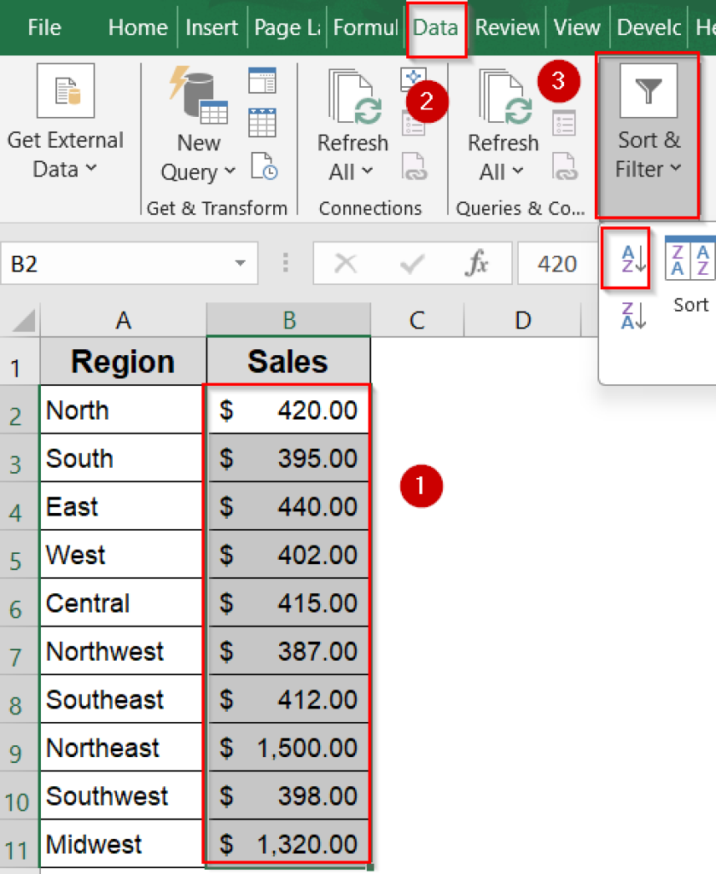Switch to the Review ribbon tab
The height and width of the screenshot is (874, 716).
[507, 27]
